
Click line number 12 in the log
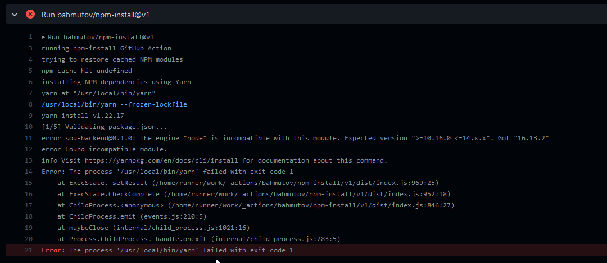pyautogui.click(x=29, y=149)
